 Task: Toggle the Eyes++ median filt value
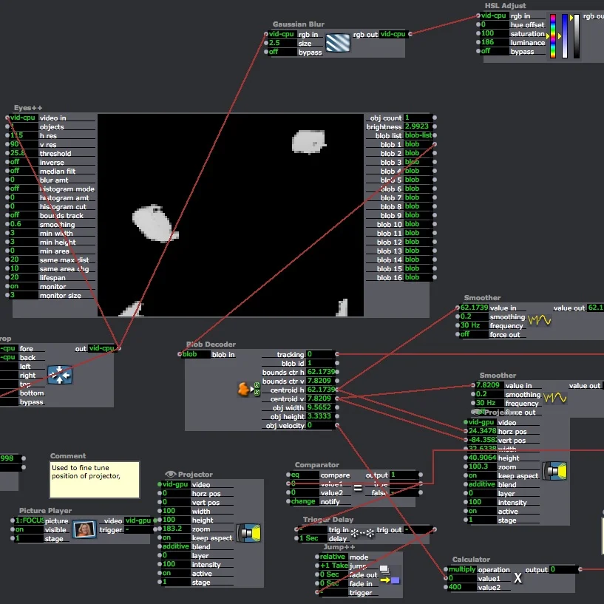point(24,171)
